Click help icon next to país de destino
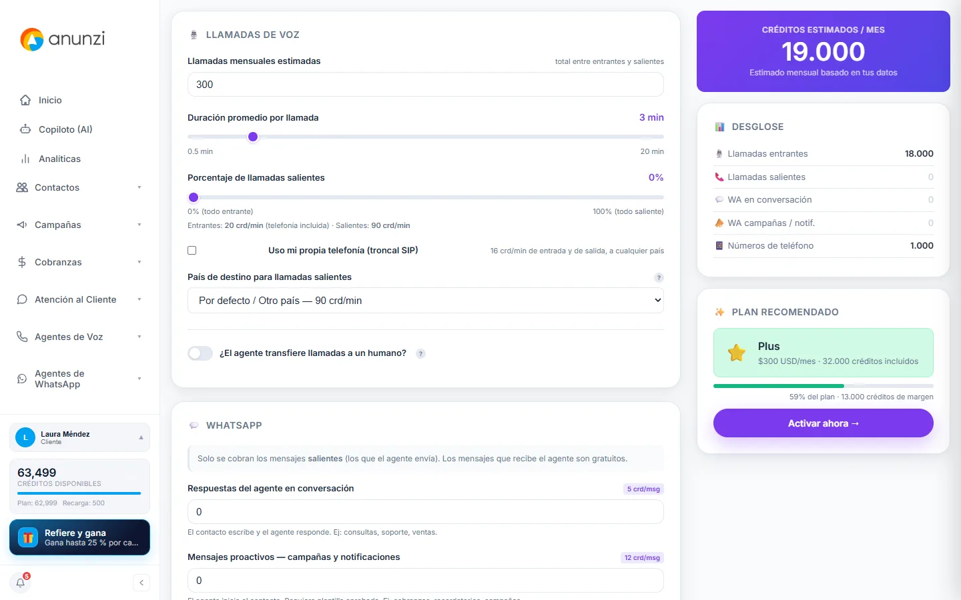This screenshot has width=961, height=600. [x=659, y=277]
